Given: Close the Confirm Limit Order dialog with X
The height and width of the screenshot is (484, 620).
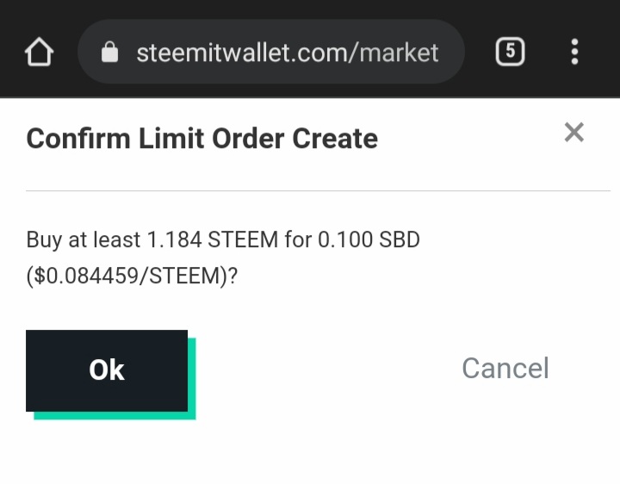Looking at the screenshot, I should [573, 132].
